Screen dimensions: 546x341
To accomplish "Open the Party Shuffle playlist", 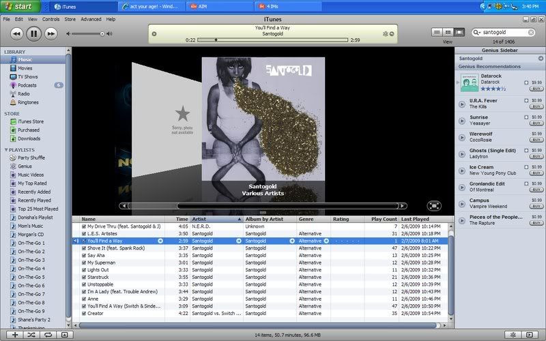I will (33, 158).
